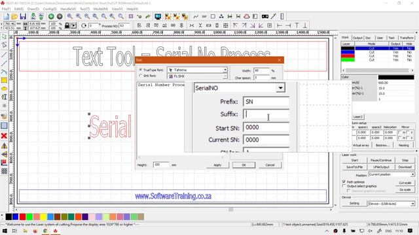Click the align bottom inverted-T icon
Image resolution: width=419 pixels, height=235 pixels.
coord(305,25)
